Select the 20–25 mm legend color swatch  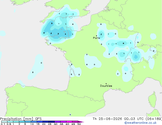click(x=45, y=122)
